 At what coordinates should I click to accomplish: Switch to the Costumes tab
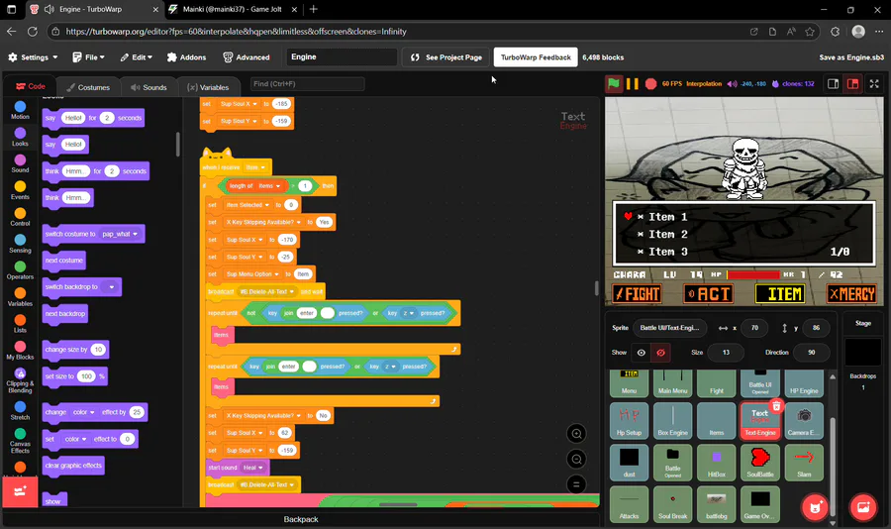[x=88, y=87]
